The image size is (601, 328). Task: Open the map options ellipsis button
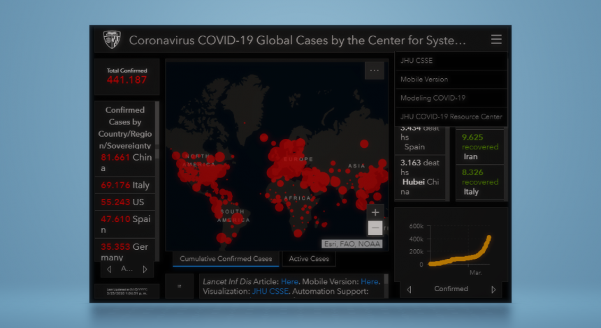tap(375, 70)
